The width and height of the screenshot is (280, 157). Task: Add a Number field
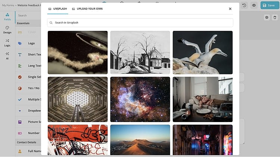pos(28,133)
